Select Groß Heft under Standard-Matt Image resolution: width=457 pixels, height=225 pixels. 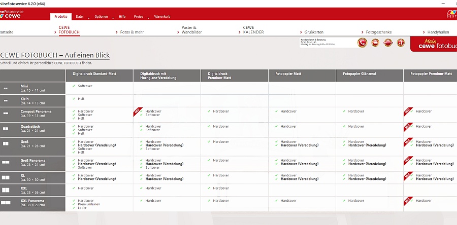81,153
